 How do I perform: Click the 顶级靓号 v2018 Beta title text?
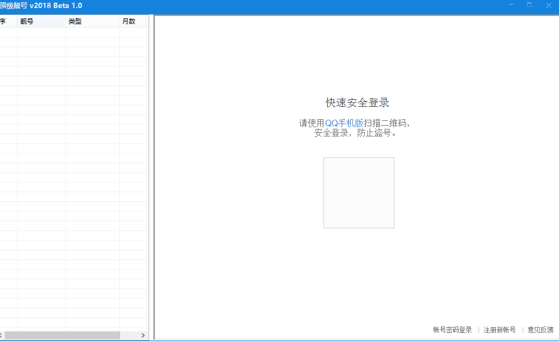(41, 6)
